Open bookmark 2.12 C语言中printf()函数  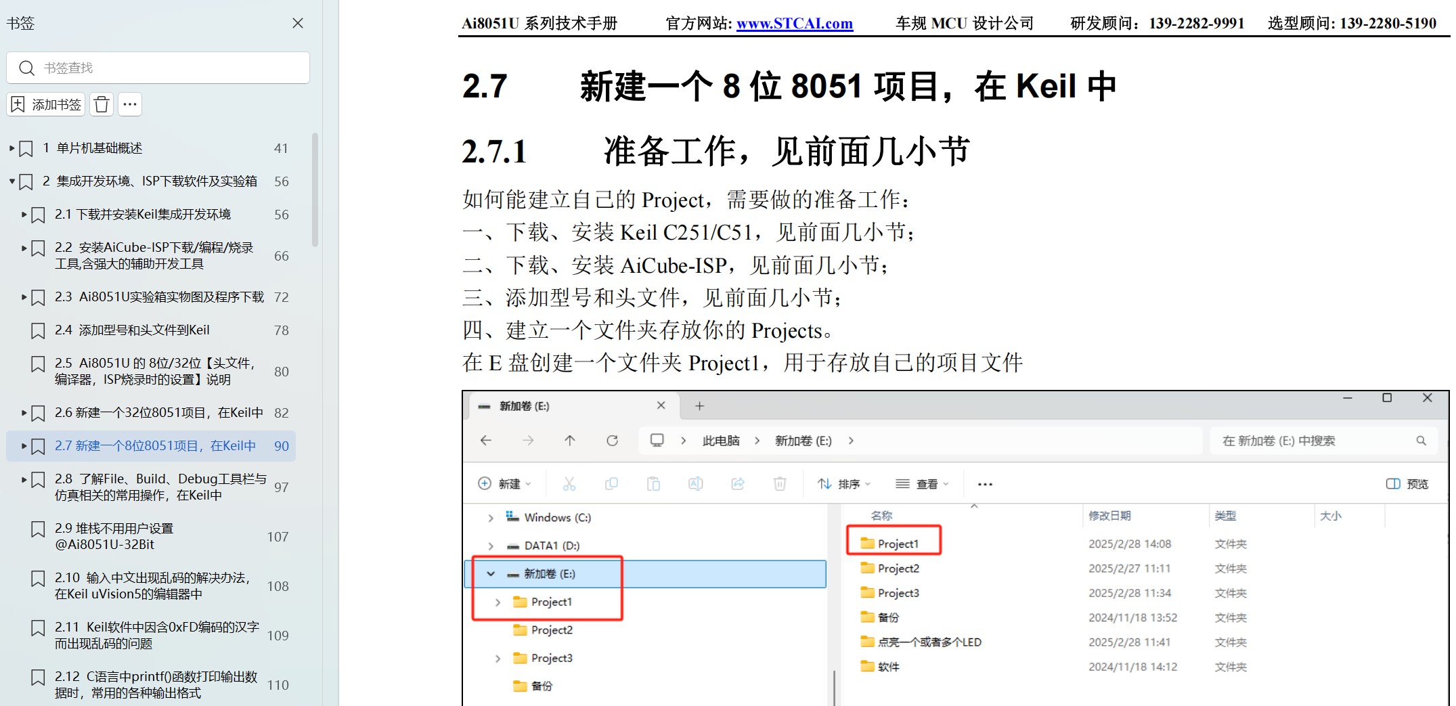(x=156, y=684)
